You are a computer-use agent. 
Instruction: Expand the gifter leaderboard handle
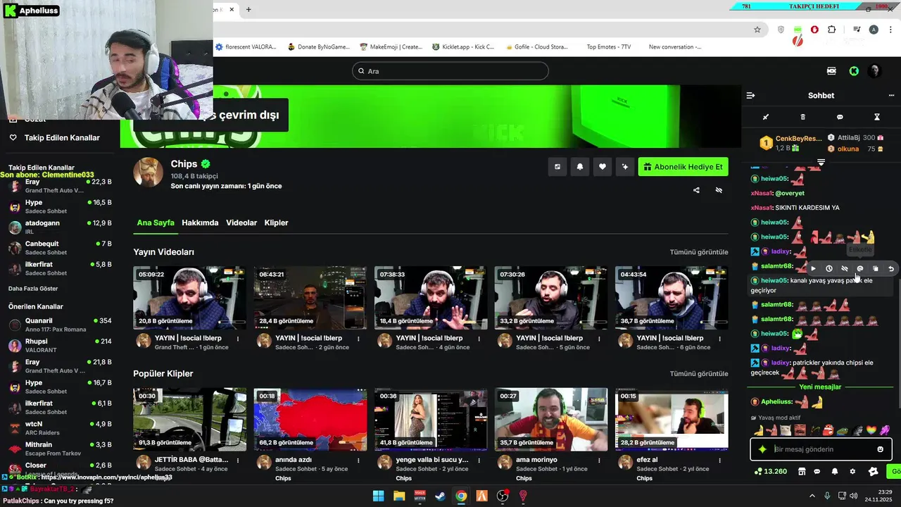(x=821, y=163)
